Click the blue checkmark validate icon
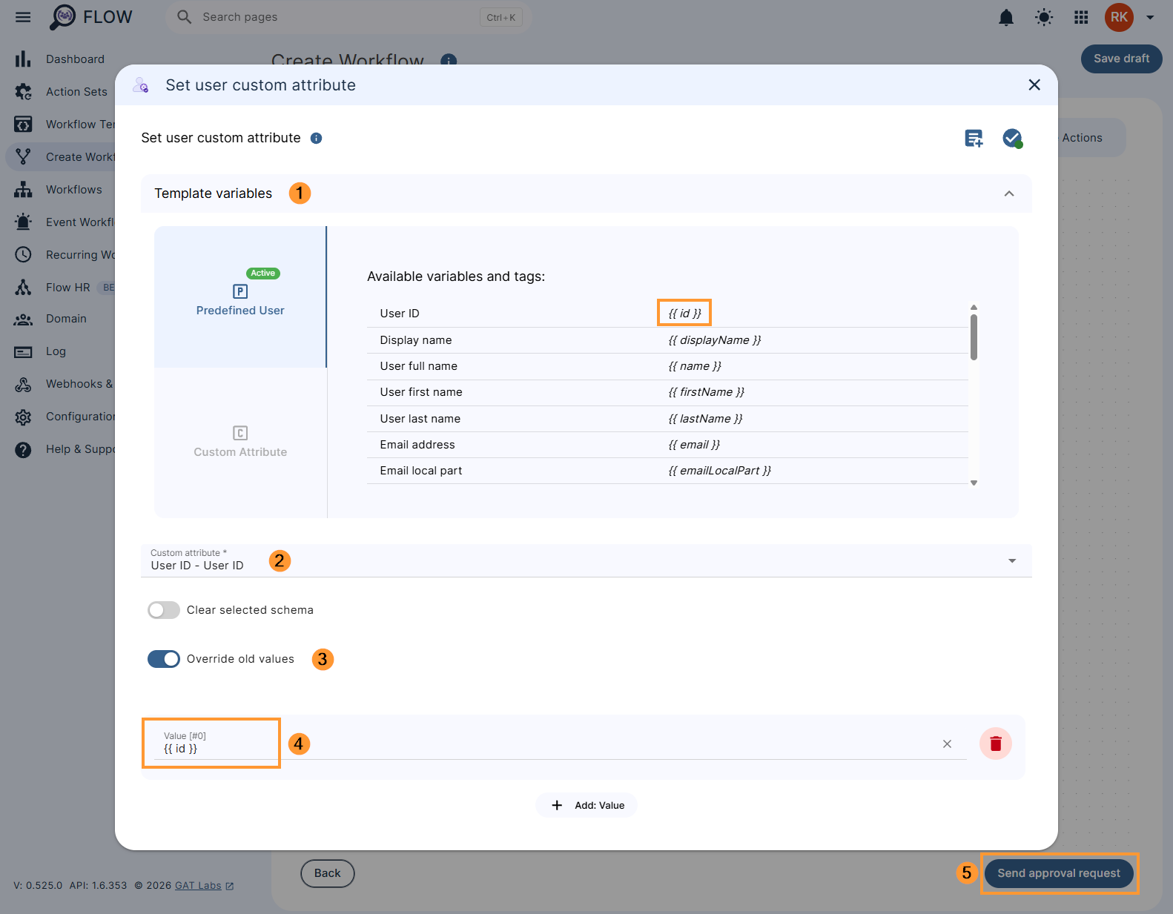This screenshot has height=914, width=1173. pos(1012,138)
